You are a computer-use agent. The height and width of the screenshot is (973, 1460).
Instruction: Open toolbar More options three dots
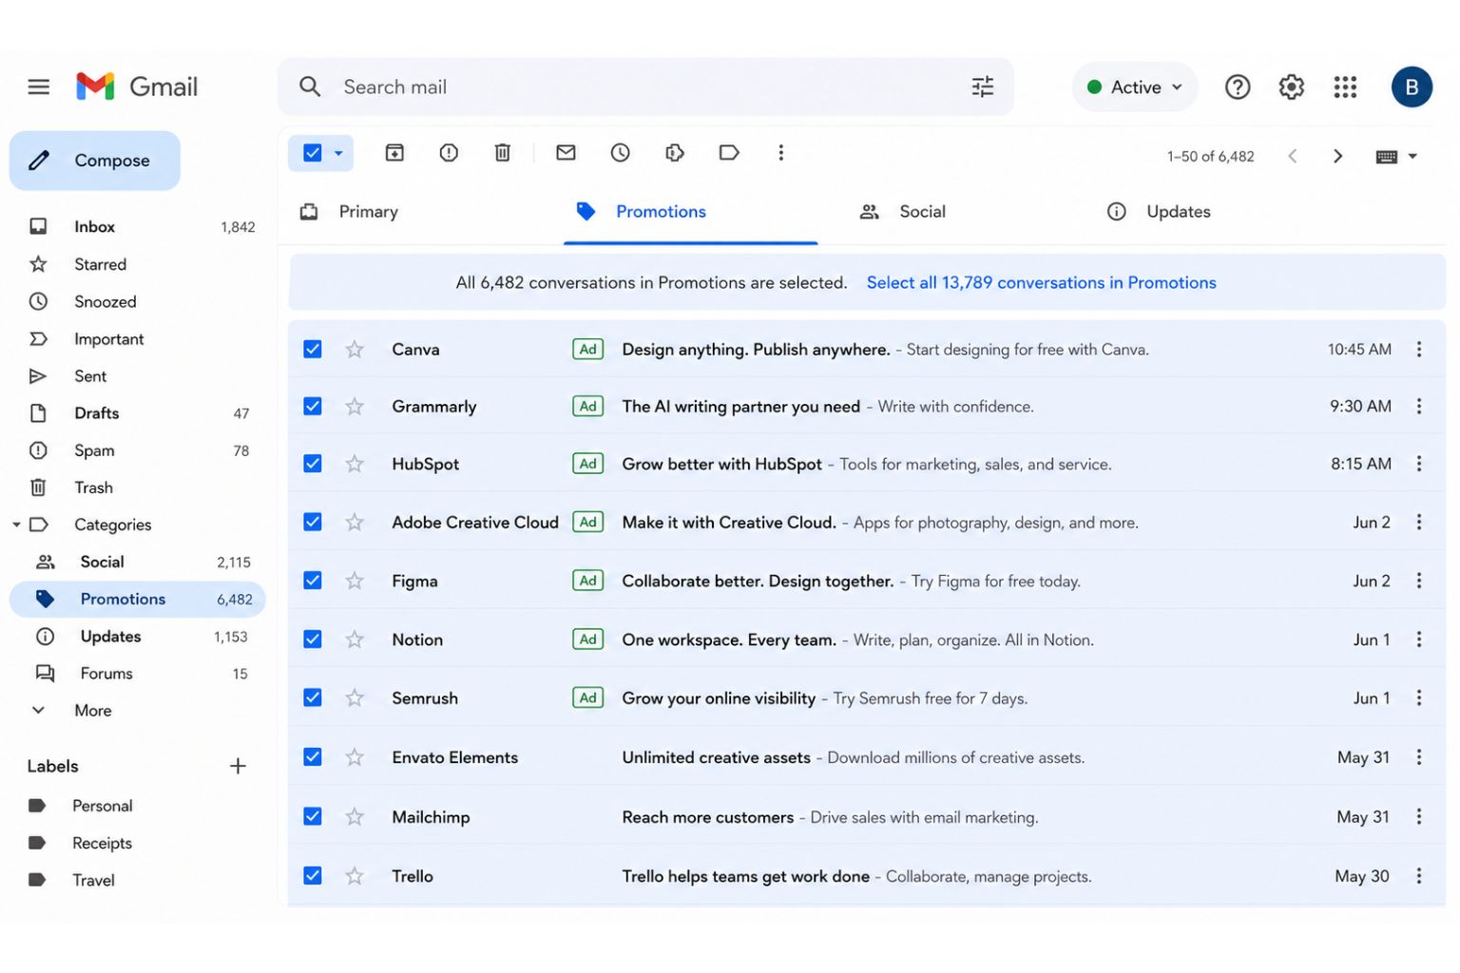click(x=780, y=153)
